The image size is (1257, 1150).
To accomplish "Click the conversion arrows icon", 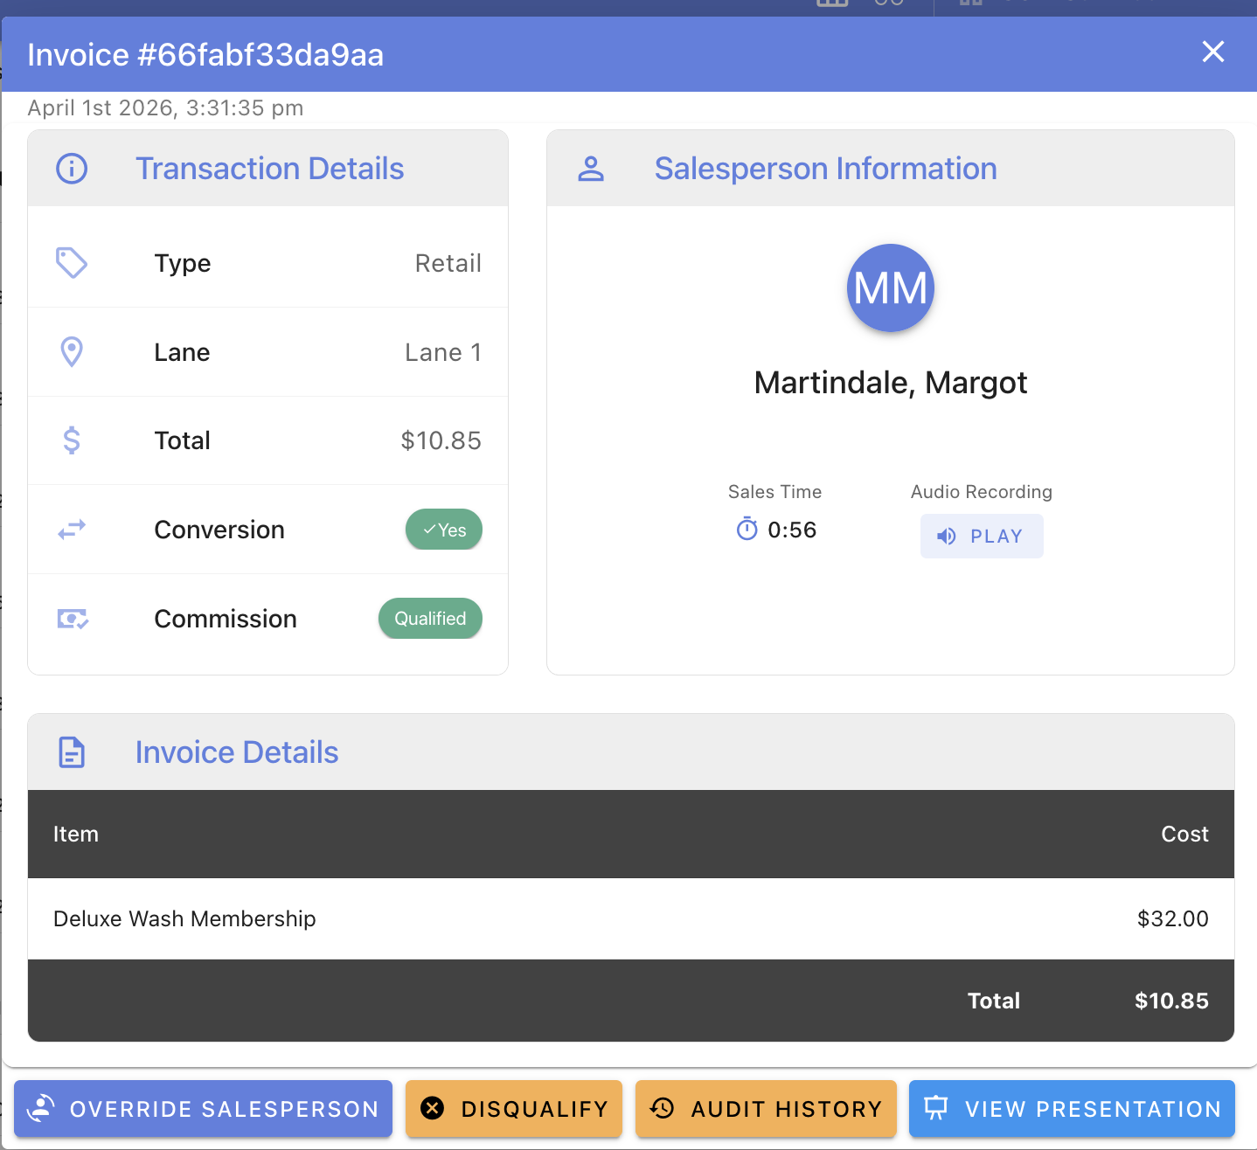I will 72,530.
